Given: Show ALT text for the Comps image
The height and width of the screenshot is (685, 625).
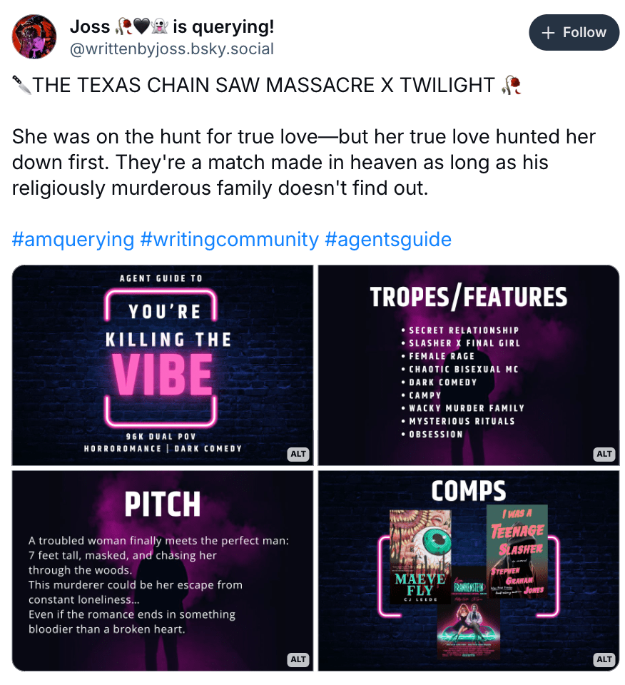Looking at the screenshot, I should [604, 659].
